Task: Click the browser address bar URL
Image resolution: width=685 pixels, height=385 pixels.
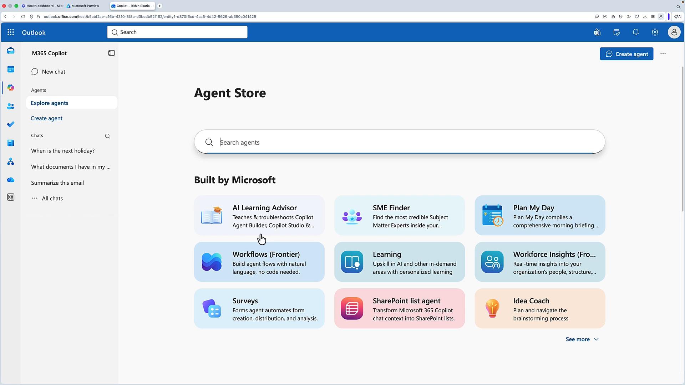Action: [150, 17]
